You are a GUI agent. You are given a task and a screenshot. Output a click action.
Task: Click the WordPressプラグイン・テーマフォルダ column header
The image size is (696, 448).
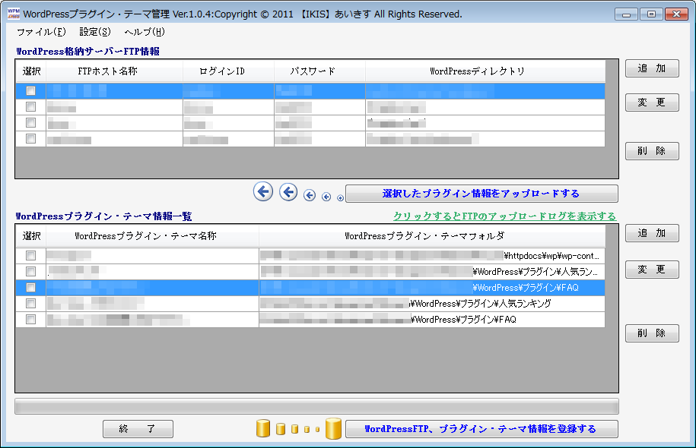(432, 236)
